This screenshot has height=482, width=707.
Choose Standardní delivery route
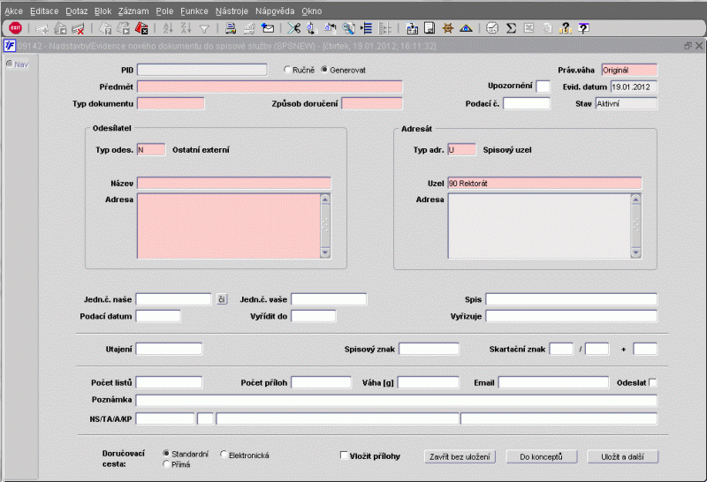pyautogui.click(x=166, y=454)
